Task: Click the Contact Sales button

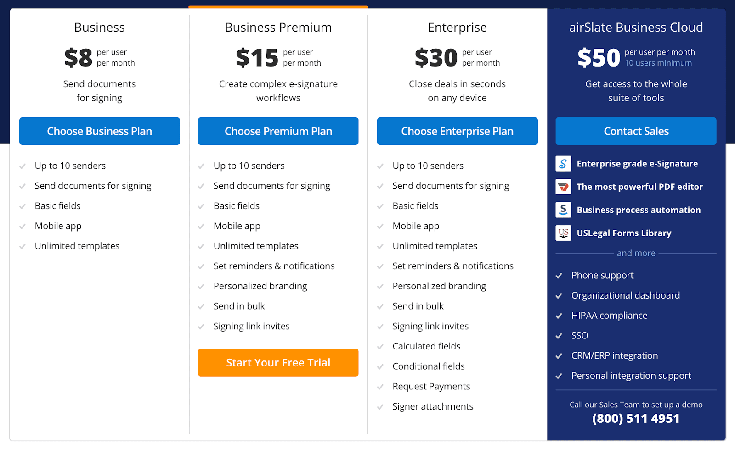Action: (636, 131)
